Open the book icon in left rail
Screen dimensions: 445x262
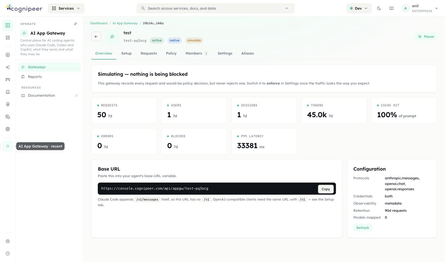(x=8, y=92)
